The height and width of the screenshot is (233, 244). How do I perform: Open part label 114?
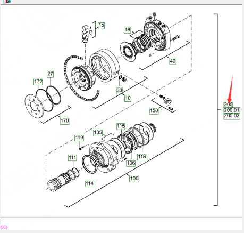(89, 183)
